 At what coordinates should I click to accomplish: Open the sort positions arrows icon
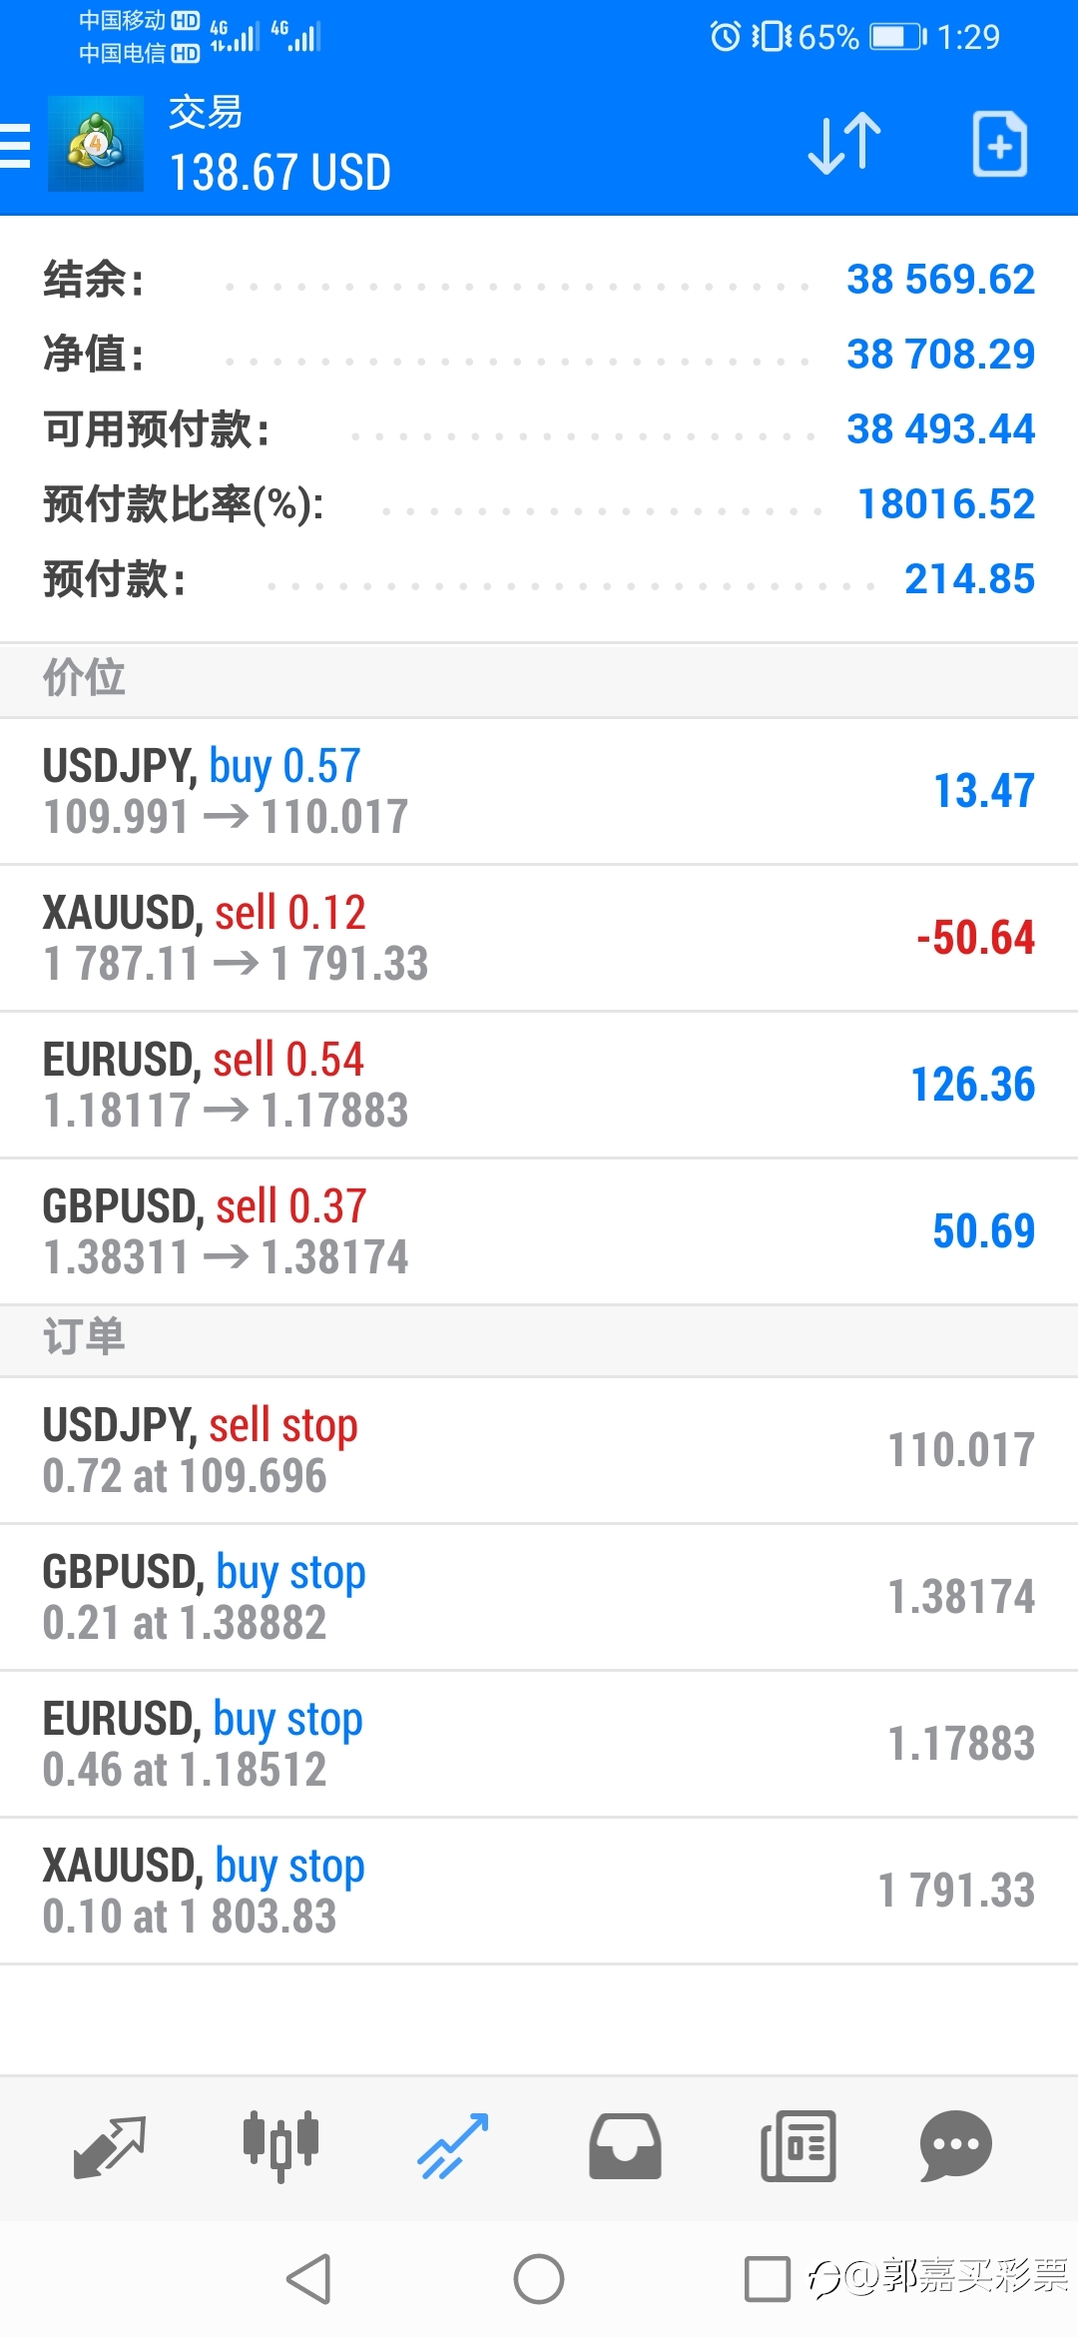pos(844,144)
